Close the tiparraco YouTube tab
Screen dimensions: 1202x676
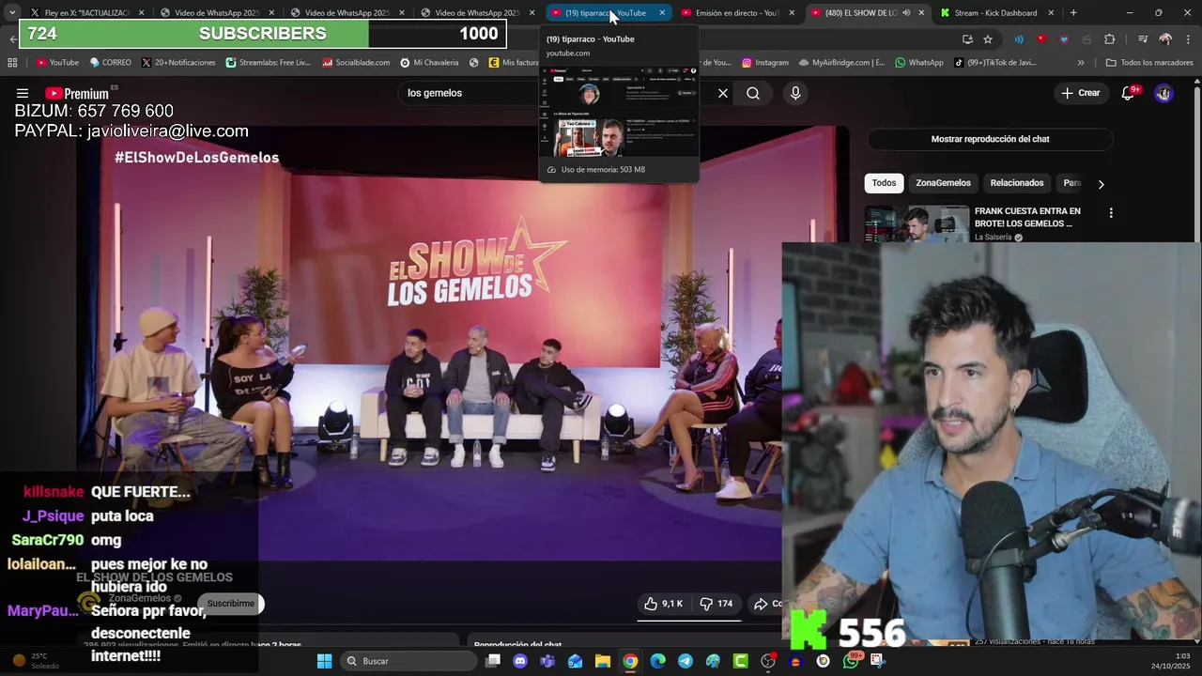click(662, 13)
